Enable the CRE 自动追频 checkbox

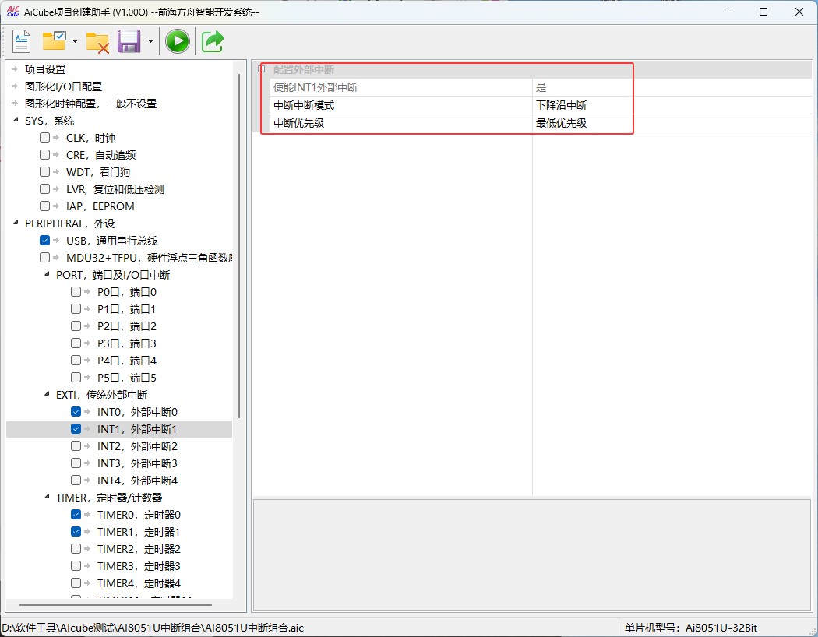tap(45, 155)
